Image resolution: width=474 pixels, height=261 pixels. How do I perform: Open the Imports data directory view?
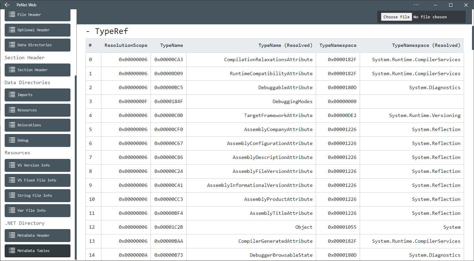click(37, 95)
